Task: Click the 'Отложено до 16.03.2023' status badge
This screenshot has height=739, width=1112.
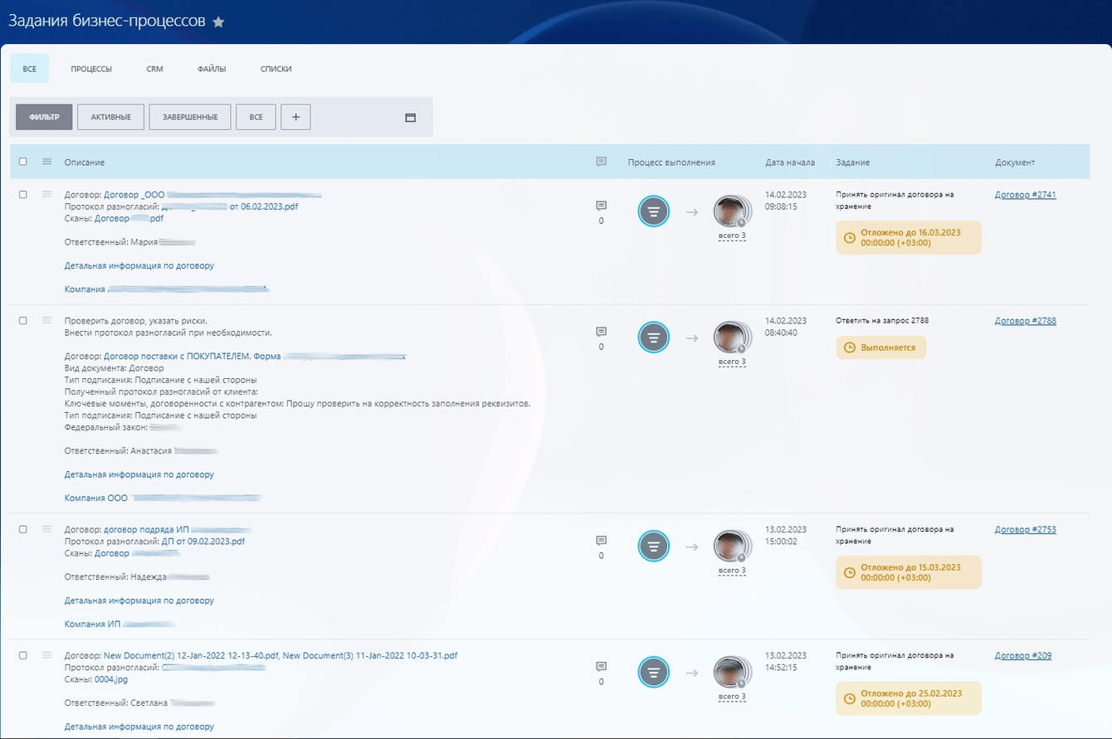Action: [909, 237]
